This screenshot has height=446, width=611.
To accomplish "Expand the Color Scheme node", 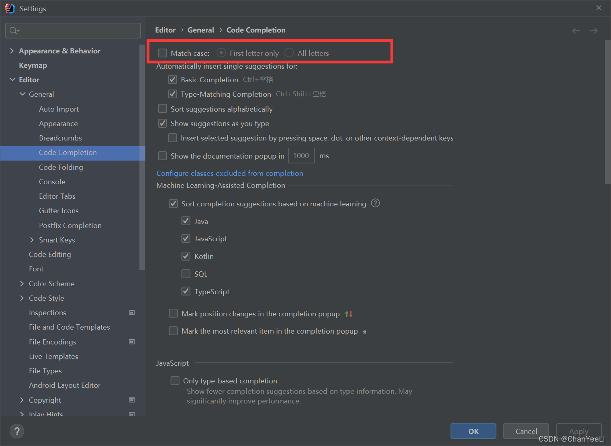I will pos(22,283).
